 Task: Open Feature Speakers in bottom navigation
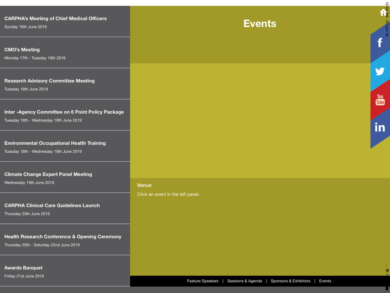pos(203,281)
